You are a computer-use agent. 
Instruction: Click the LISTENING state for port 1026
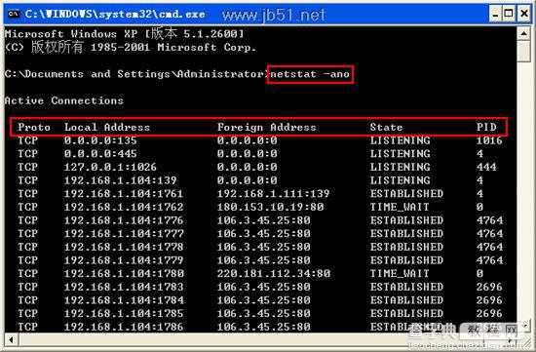click(x=400, y=168)
